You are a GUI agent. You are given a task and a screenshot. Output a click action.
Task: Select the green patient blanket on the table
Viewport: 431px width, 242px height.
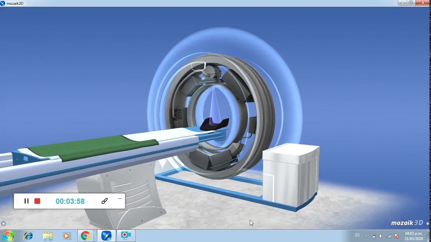[x=93, y=147]
